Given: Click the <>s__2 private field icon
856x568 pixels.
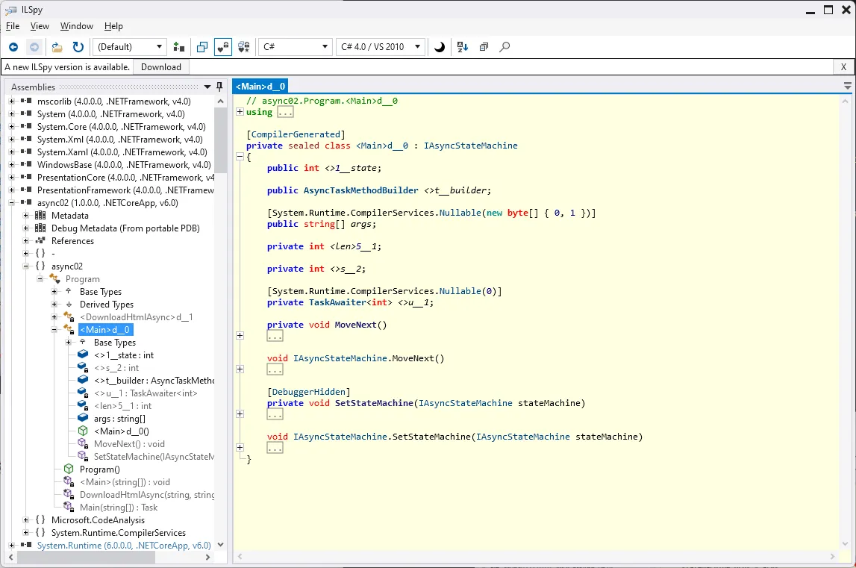Looking at the screenshot, I should pos(83,367).
